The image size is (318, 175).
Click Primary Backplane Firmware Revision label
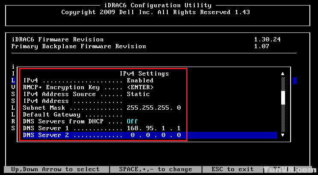pos(79,46)
